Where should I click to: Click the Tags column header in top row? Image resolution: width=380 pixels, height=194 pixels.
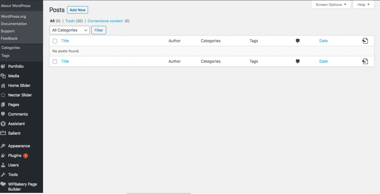(x=254, y=41)
